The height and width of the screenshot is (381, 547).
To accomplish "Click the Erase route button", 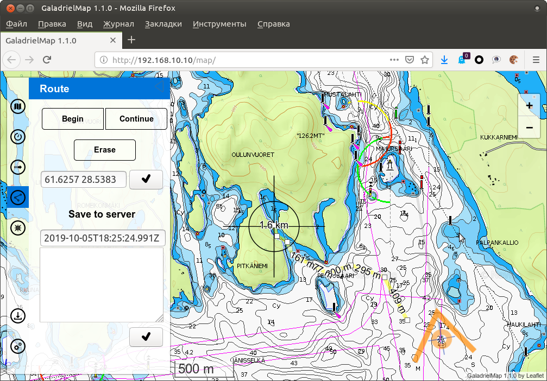I will click(105, 150).
